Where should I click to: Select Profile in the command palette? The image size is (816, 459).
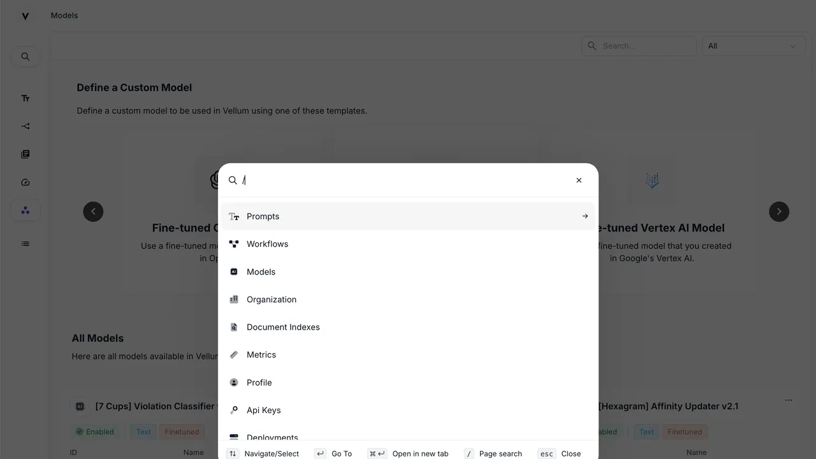[408, 382]
